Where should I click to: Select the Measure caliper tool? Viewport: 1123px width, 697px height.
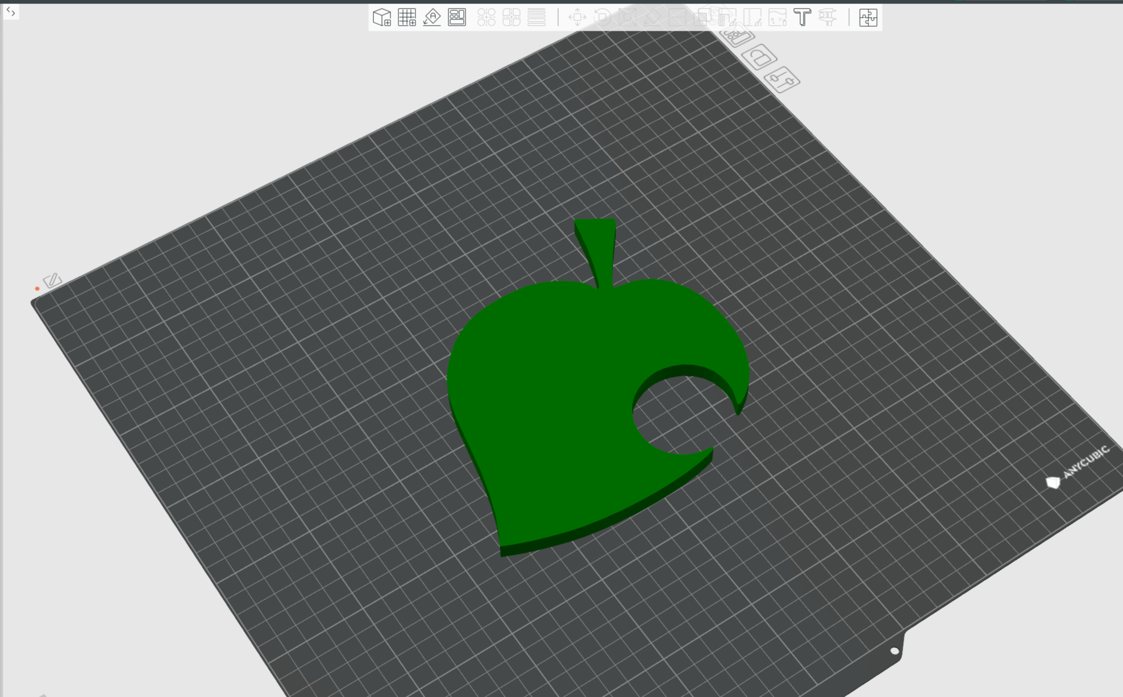pos(827,17)
